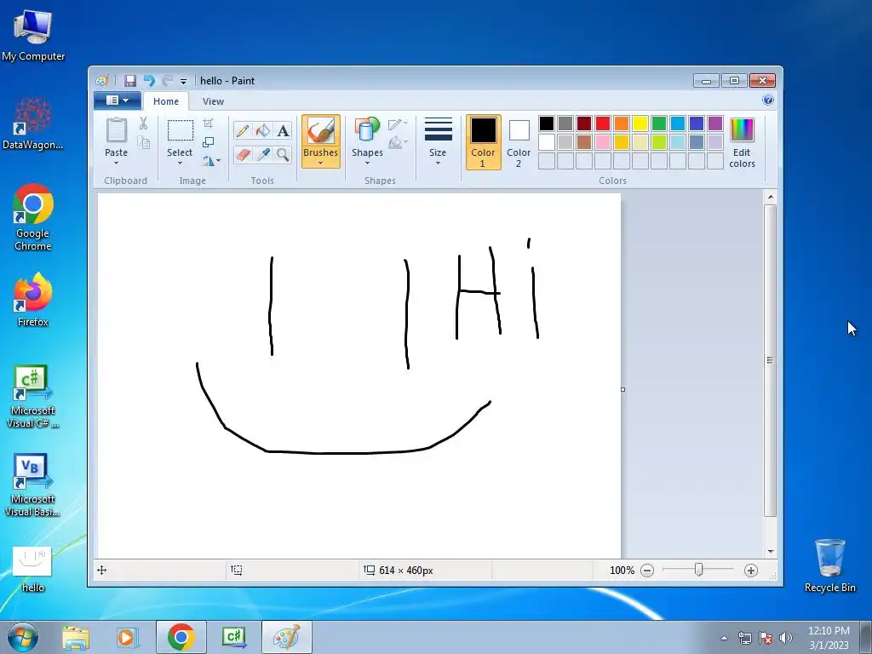Viewport: 872px width, 654px height.
Task: Click the Copy icon in Clipboard group
Action: 143,143
